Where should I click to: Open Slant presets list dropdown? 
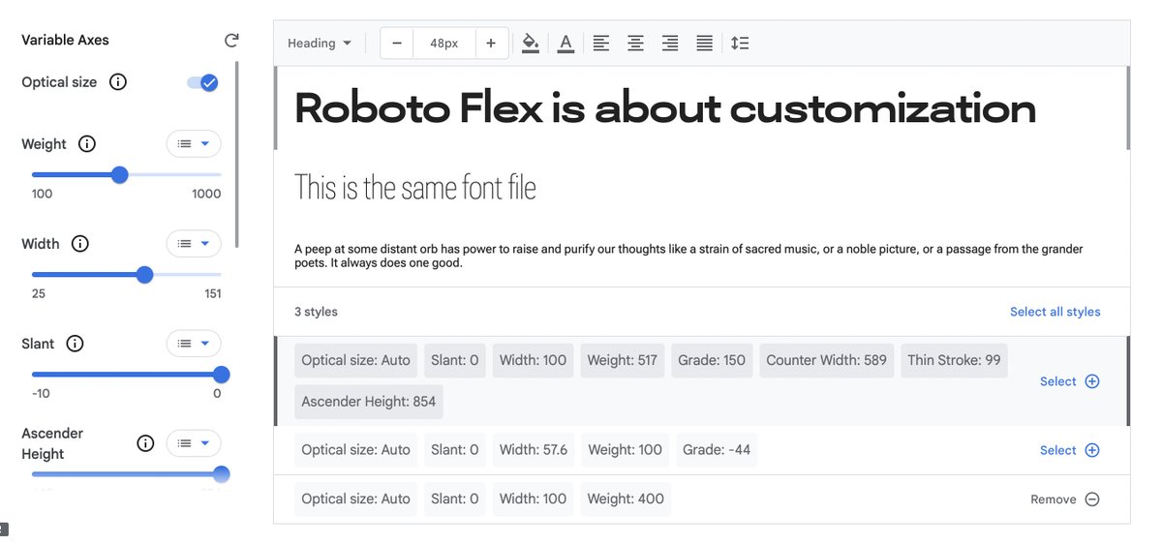(x=194, y=344)
